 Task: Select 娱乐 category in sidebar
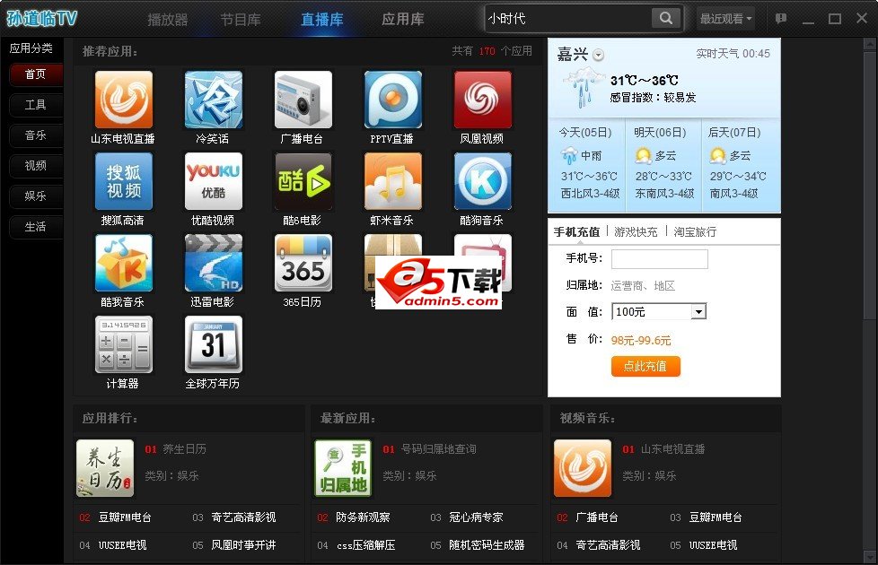pos(36,196)
